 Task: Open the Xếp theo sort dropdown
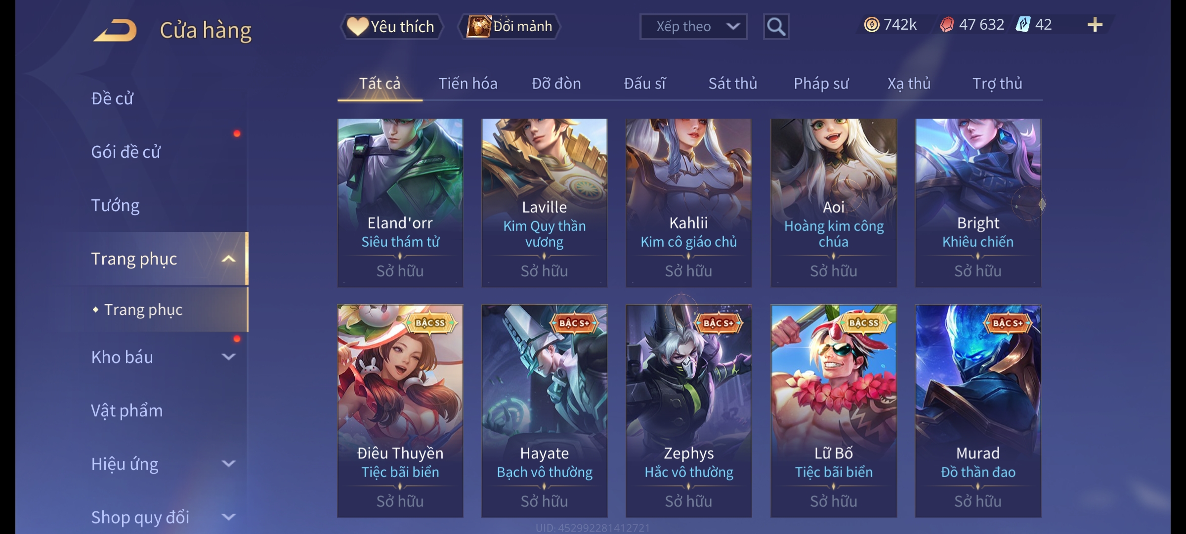coord(693,27)
